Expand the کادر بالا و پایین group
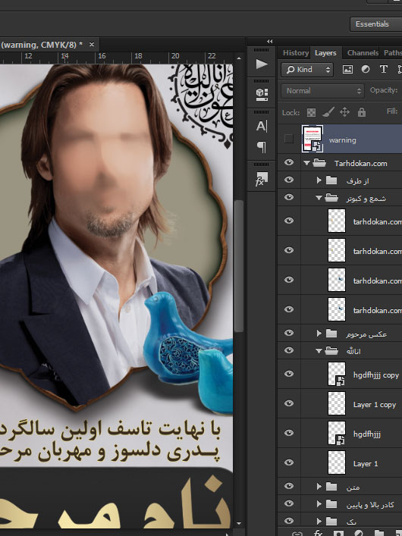The width and height of the screenshot is (402, 536). point(319,503)
